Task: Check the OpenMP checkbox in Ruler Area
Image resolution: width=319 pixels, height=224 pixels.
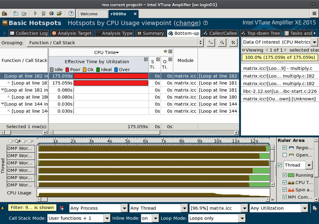Action: (285, 155)
